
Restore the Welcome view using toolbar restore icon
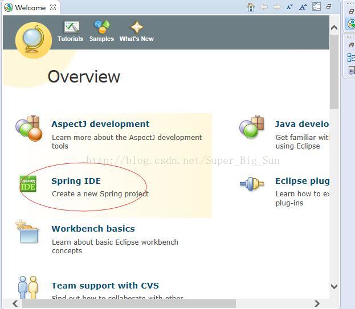[x=329, y=6]
